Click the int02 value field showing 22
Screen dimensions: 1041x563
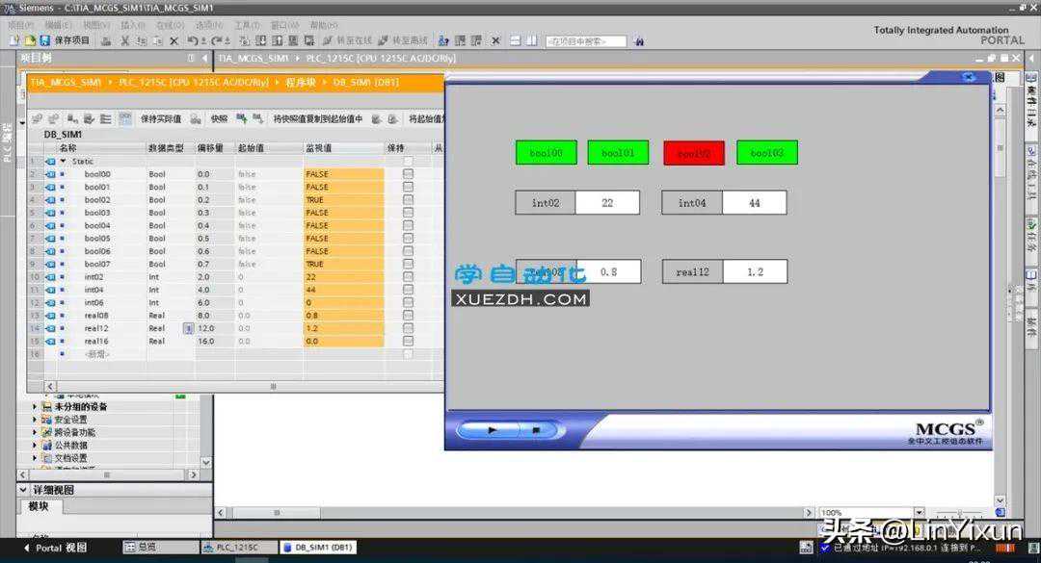pyautogui.click(x=606, y=202)
